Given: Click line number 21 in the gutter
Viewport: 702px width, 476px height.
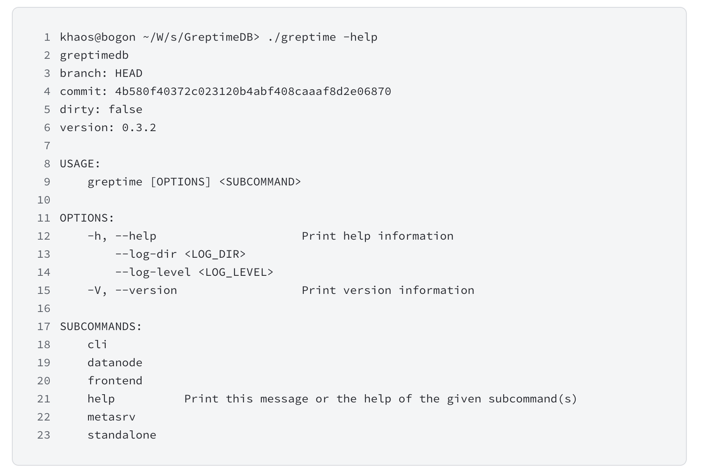Looking at the screenshot, I should pos(44,399).
